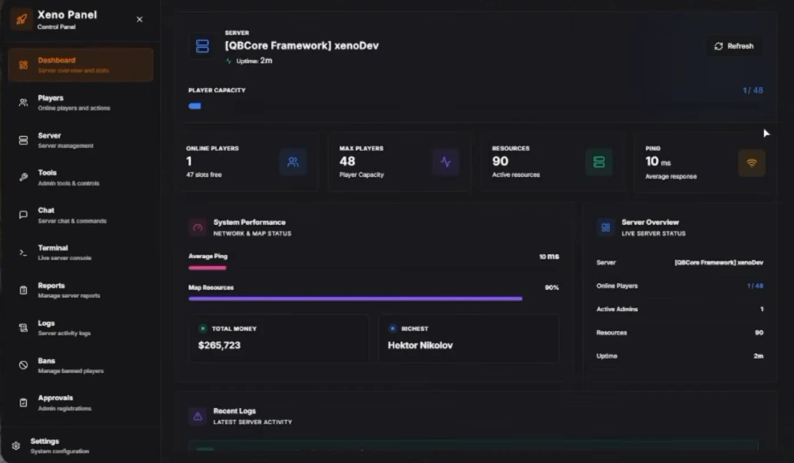Click the Resources stack icon
Image resolution: width=794 pixels, height=463 pixels.
tap(599, 162)
